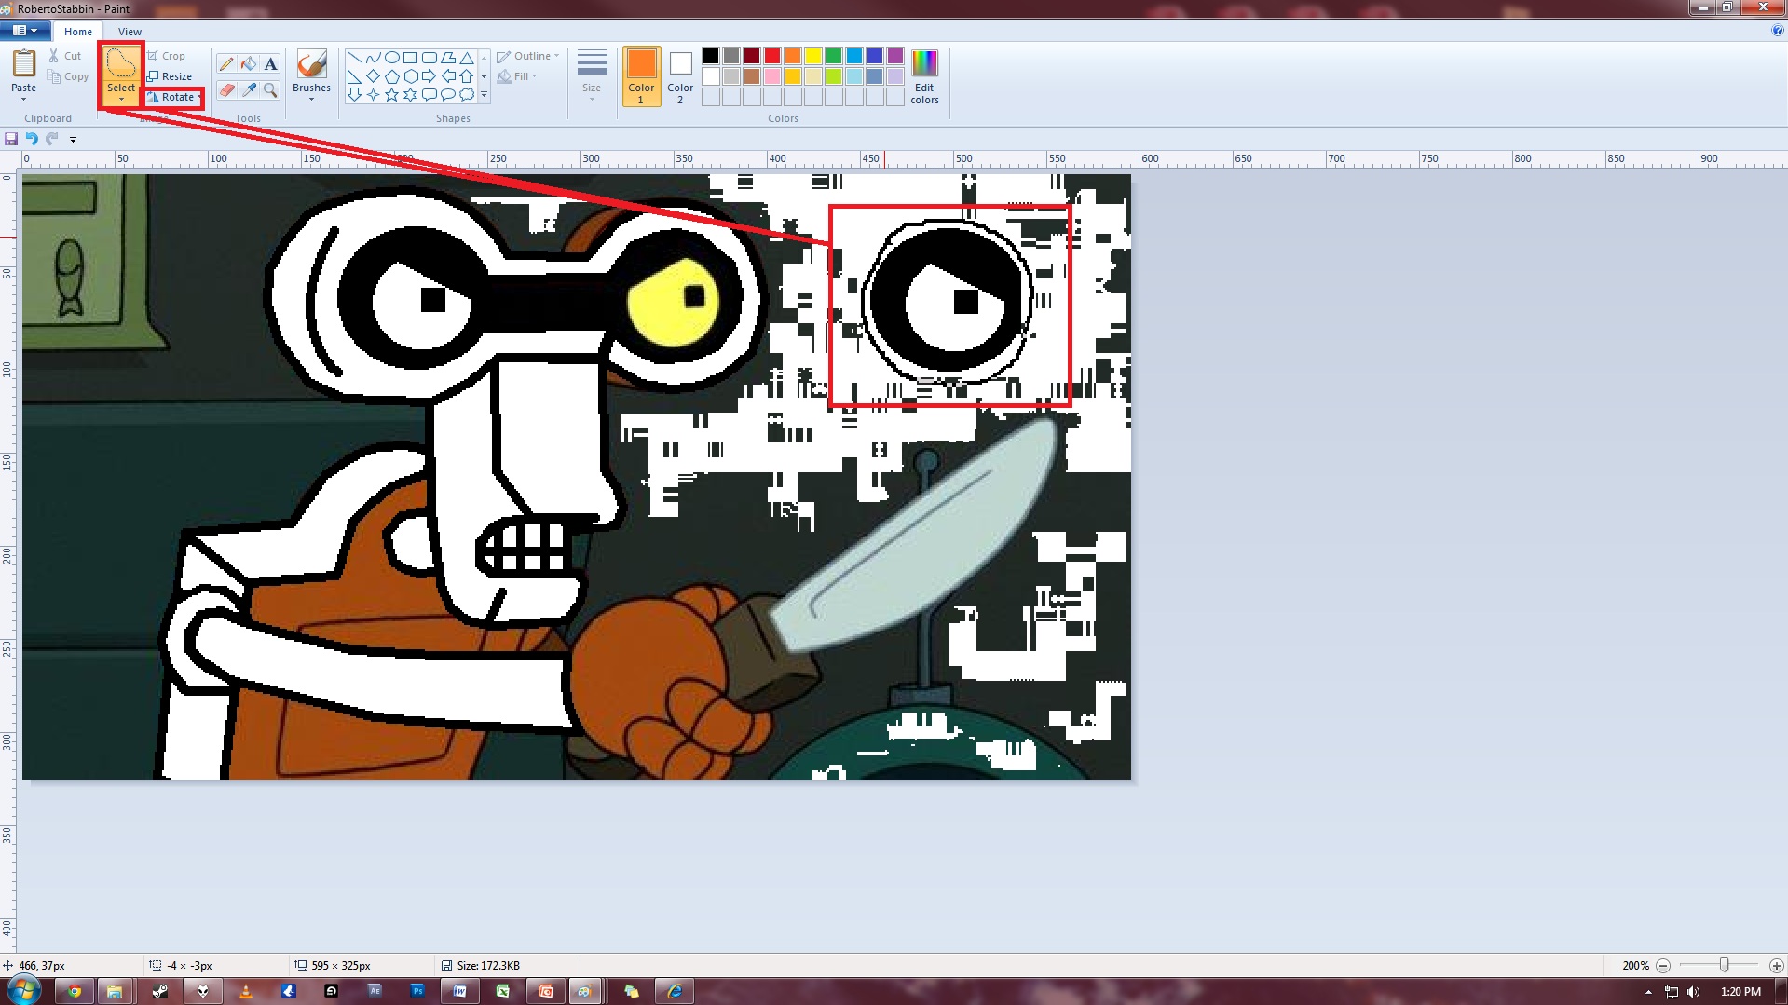Open the Resize dialog
Viewport: 1788px width, 1005px height.
(x=170, y=76)
